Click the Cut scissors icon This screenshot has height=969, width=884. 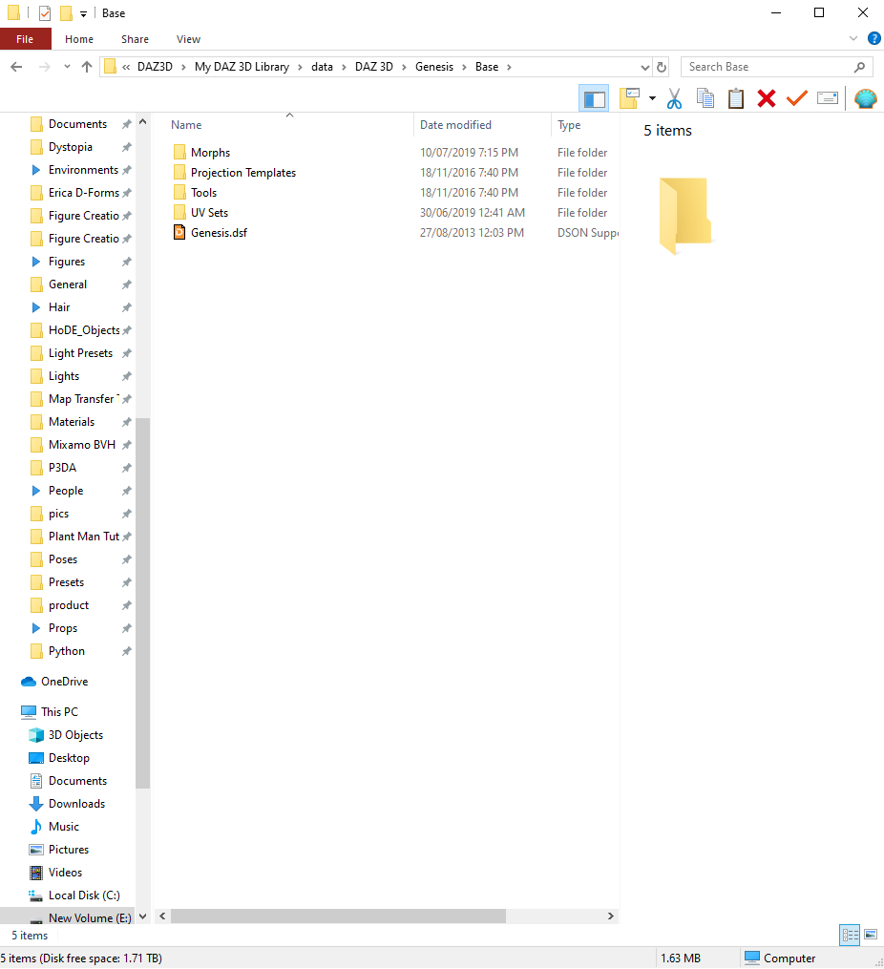coord(674,98)
